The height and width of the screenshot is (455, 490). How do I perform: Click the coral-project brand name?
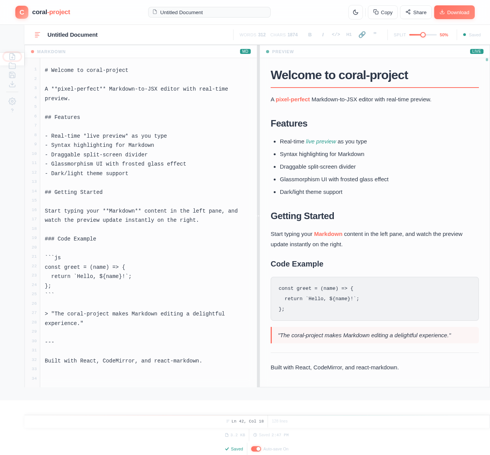point(51,12)
